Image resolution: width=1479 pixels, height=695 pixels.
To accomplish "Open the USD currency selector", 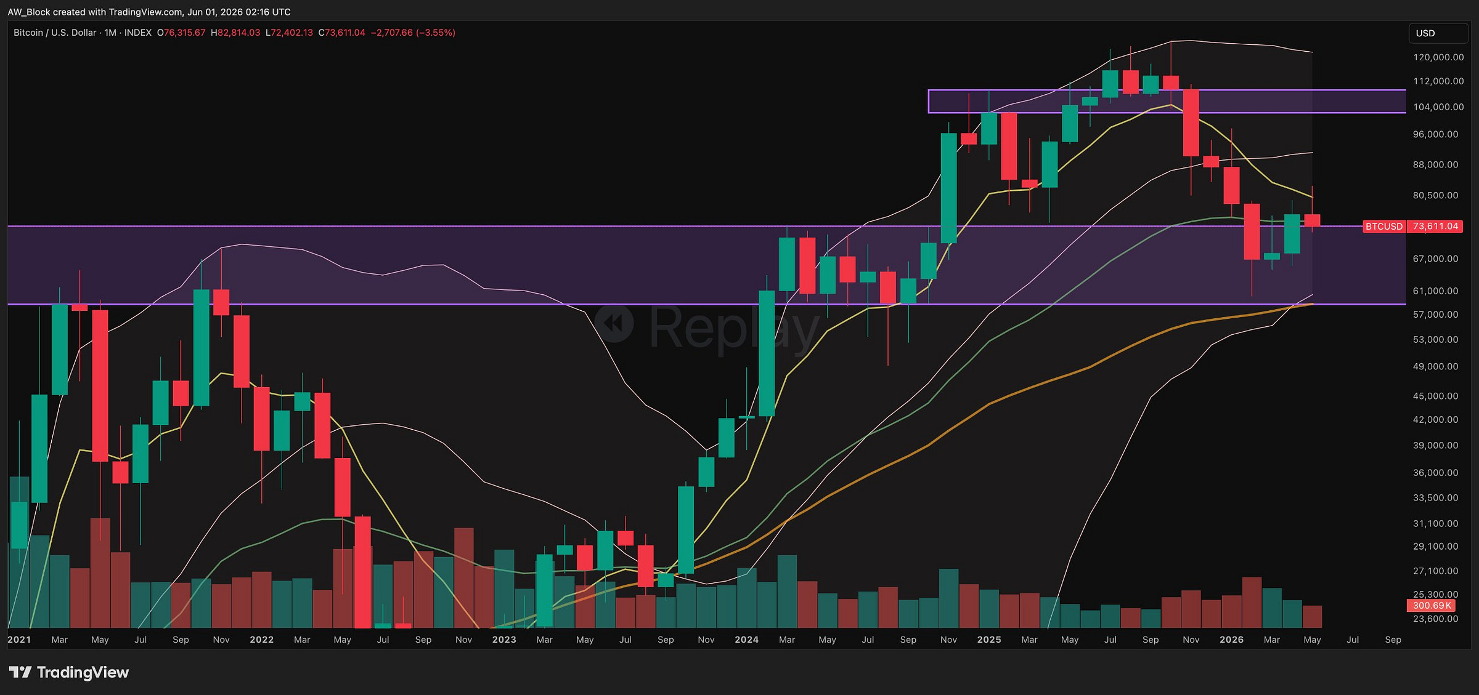I will point(1438,33).
